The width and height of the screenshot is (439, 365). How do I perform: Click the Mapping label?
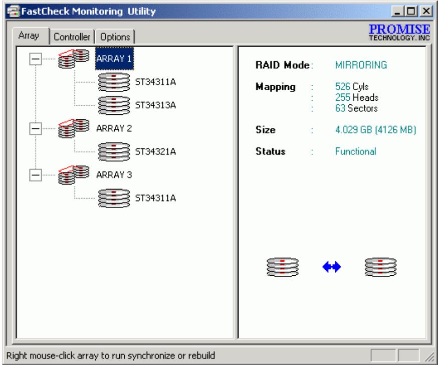pyautogui.click(x=276, y=87)
